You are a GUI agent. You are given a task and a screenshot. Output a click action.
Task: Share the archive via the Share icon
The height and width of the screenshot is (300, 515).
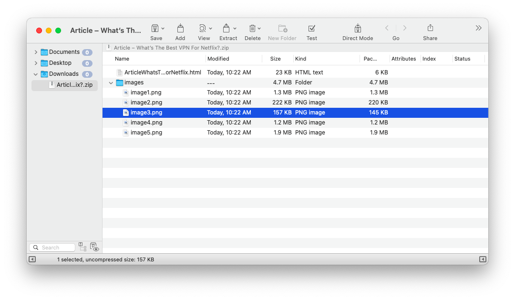[430, 29]
